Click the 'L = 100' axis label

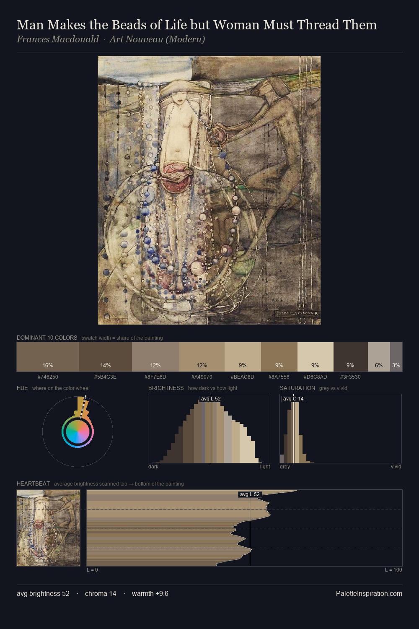click(x=393, y=570)
